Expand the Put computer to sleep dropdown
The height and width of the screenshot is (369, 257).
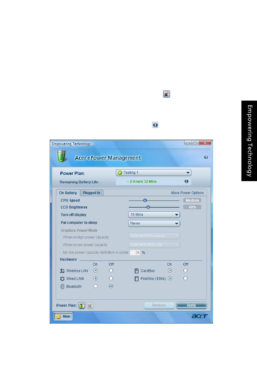154,223
